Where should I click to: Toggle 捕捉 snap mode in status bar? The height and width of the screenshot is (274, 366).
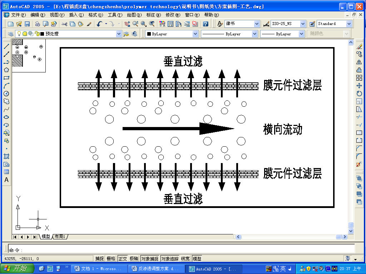point(99,259)
